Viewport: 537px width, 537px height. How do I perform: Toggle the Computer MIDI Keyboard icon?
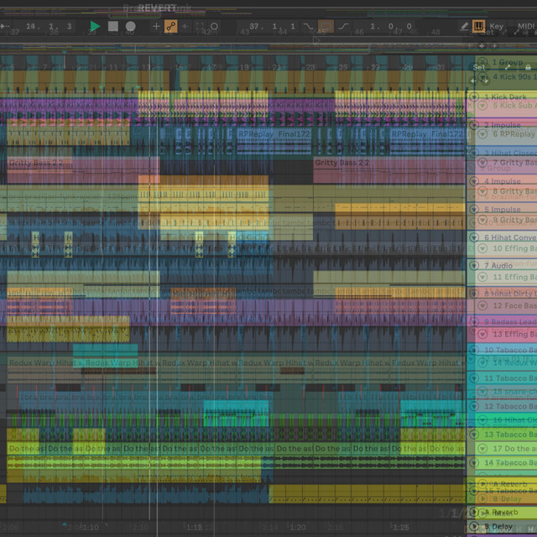pos(479,27)
